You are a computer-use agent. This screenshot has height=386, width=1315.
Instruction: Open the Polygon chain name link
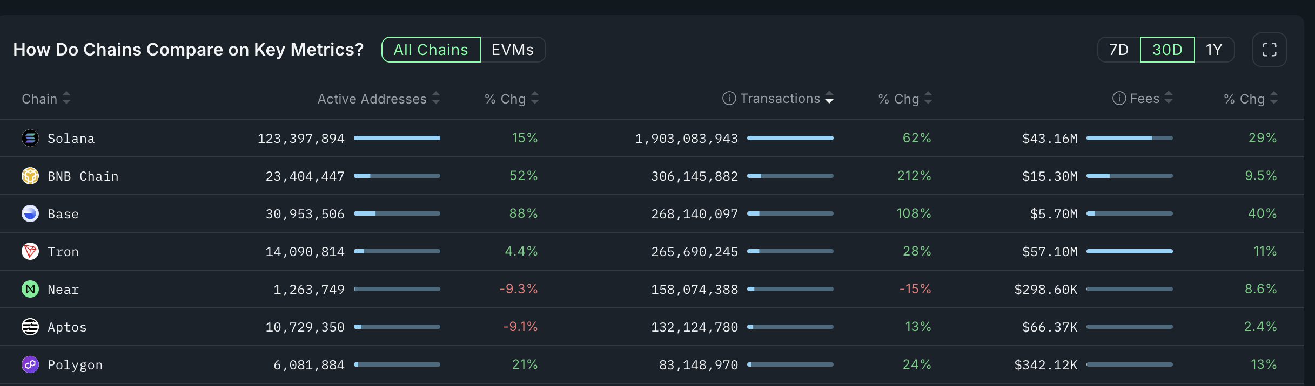pos(75,365)
